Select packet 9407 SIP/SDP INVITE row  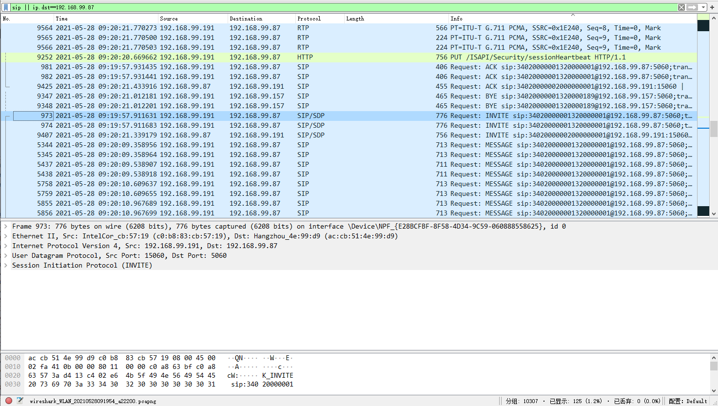(x=349, y=135)
